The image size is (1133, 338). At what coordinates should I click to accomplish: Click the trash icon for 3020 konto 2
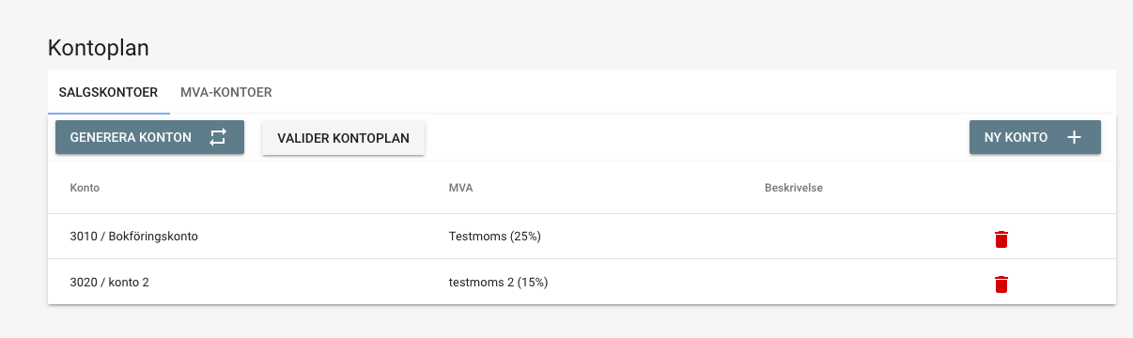[1001, 284]
